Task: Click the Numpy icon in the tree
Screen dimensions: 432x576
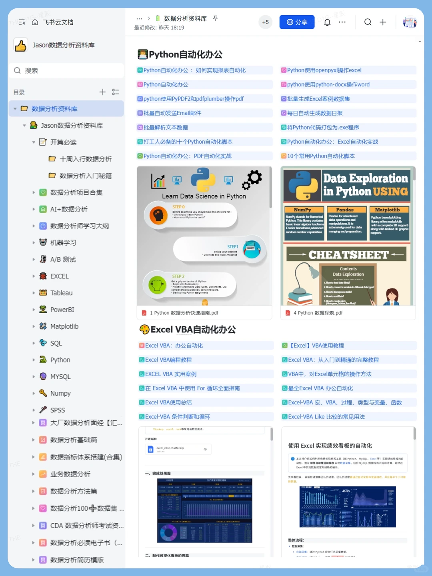Action: pos(43,393)
